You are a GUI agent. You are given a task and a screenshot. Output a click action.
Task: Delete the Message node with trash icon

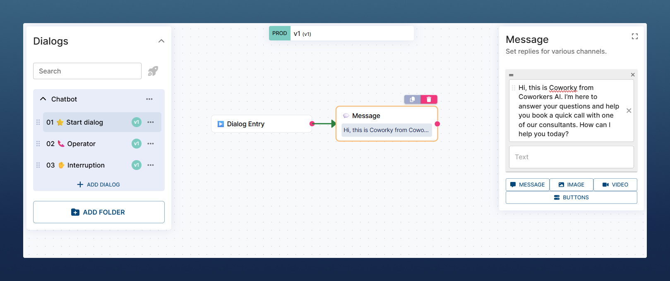429,99
